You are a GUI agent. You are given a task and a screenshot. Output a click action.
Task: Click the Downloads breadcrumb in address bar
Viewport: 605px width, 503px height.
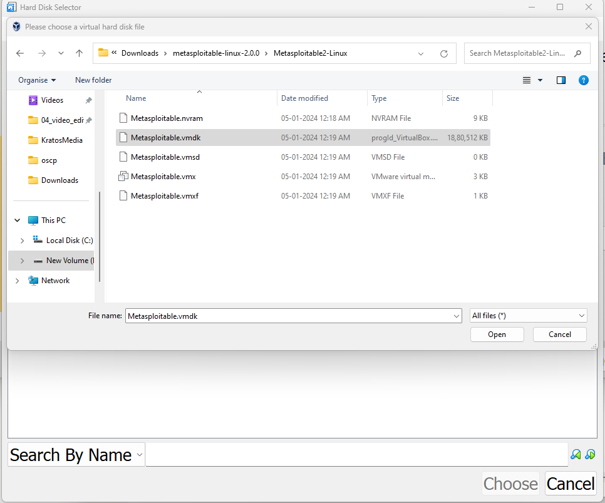point(140,53)
